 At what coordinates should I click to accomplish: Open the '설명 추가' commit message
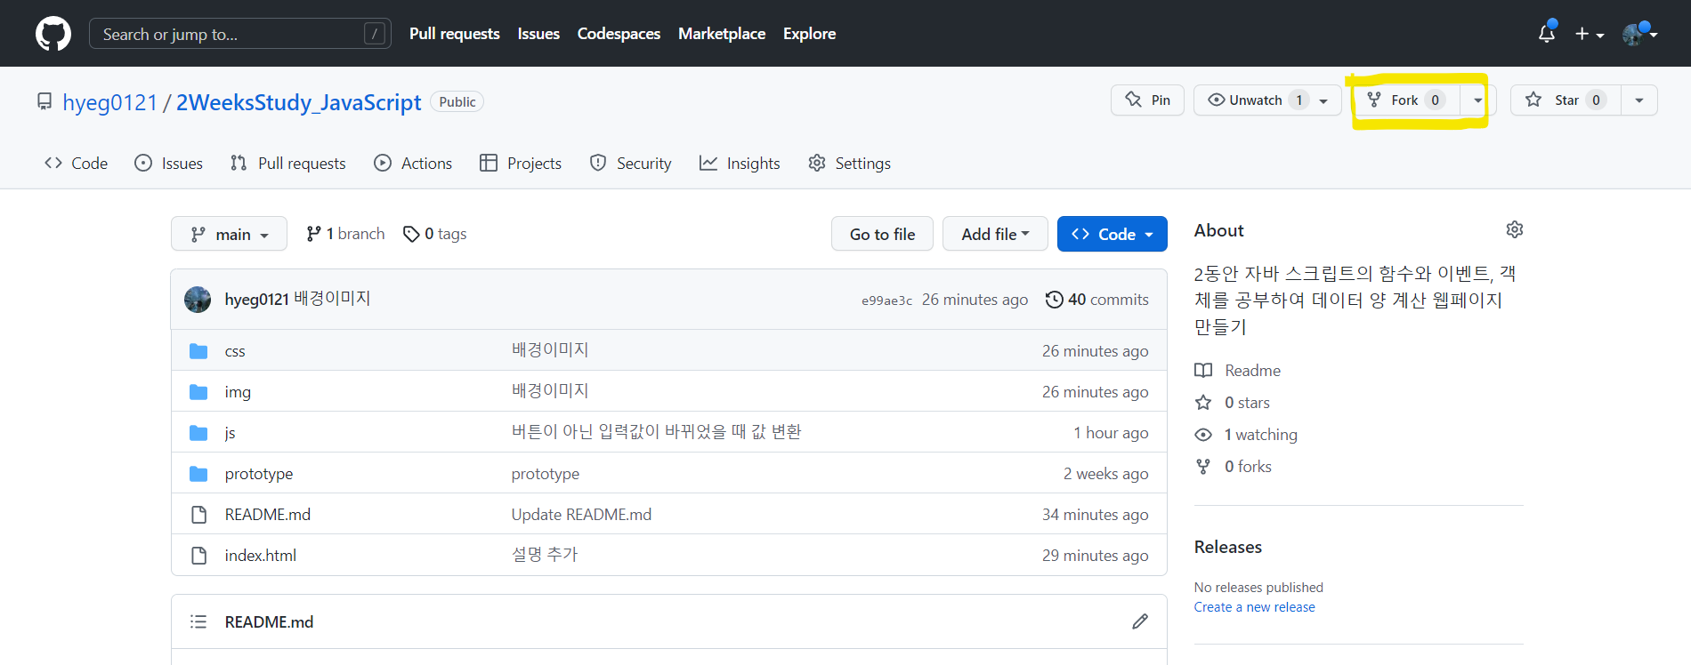pos(545,556)
